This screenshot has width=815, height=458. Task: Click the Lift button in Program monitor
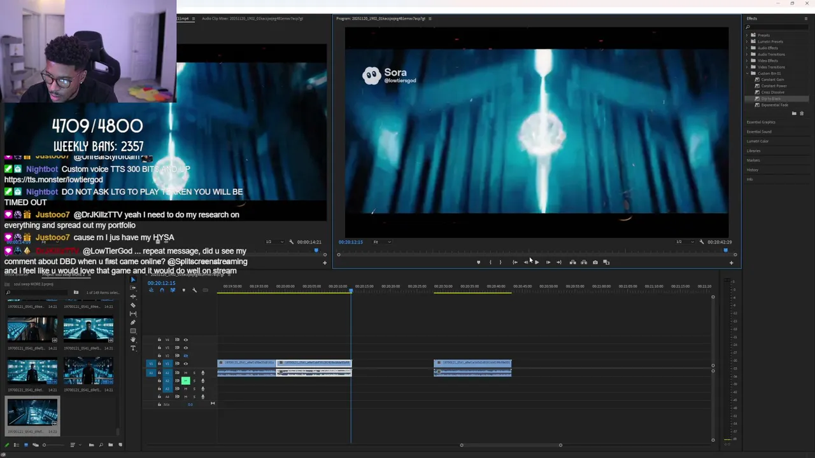(572, 262)
